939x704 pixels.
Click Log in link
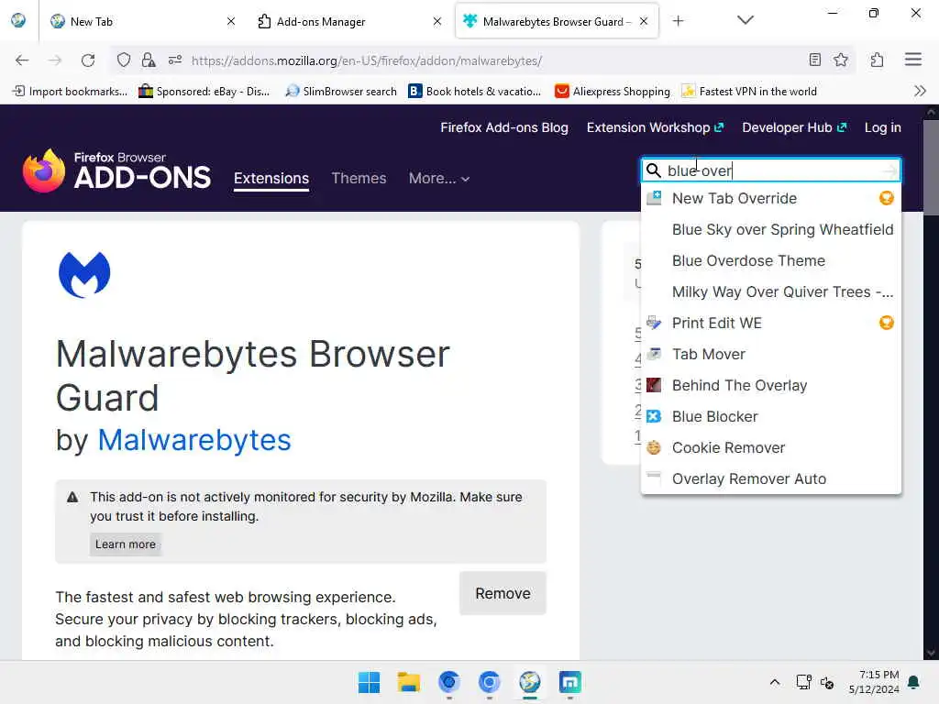pos(883,127)
